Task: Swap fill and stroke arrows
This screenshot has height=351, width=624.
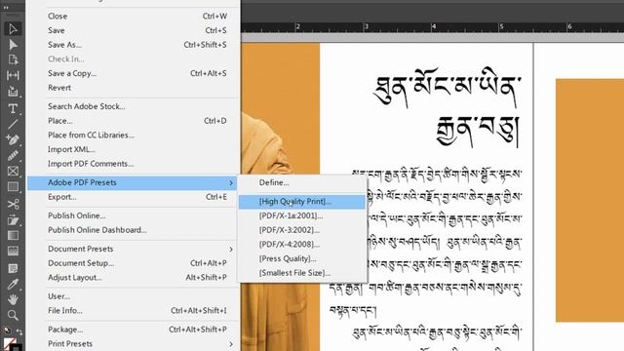Action: click(x=19, y=331)
